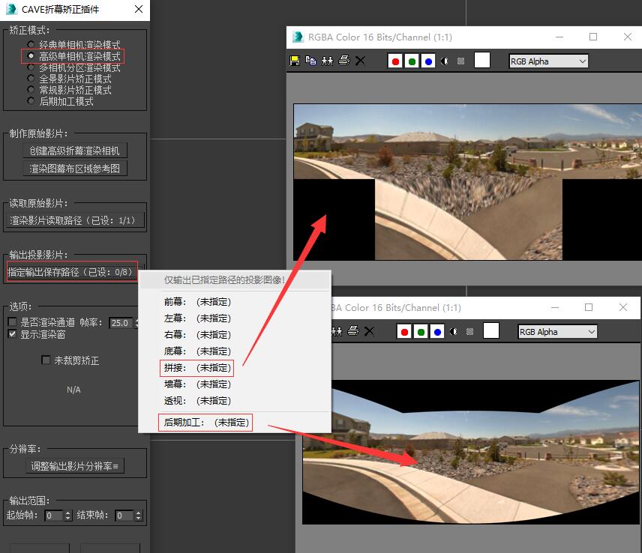The height and width of the screenshot is (553, 642).
Task: Clear the upper render window with X icon
Action: (x=360, y=61)
